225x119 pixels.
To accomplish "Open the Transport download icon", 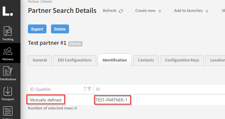I will (x=8, y=91).
